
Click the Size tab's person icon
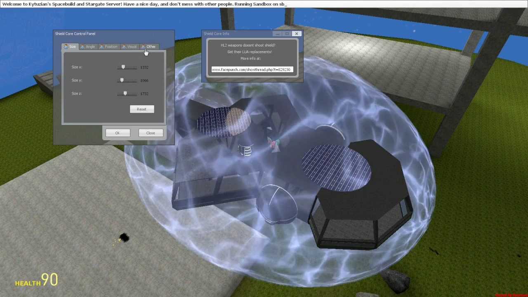[x=66, y=47]
